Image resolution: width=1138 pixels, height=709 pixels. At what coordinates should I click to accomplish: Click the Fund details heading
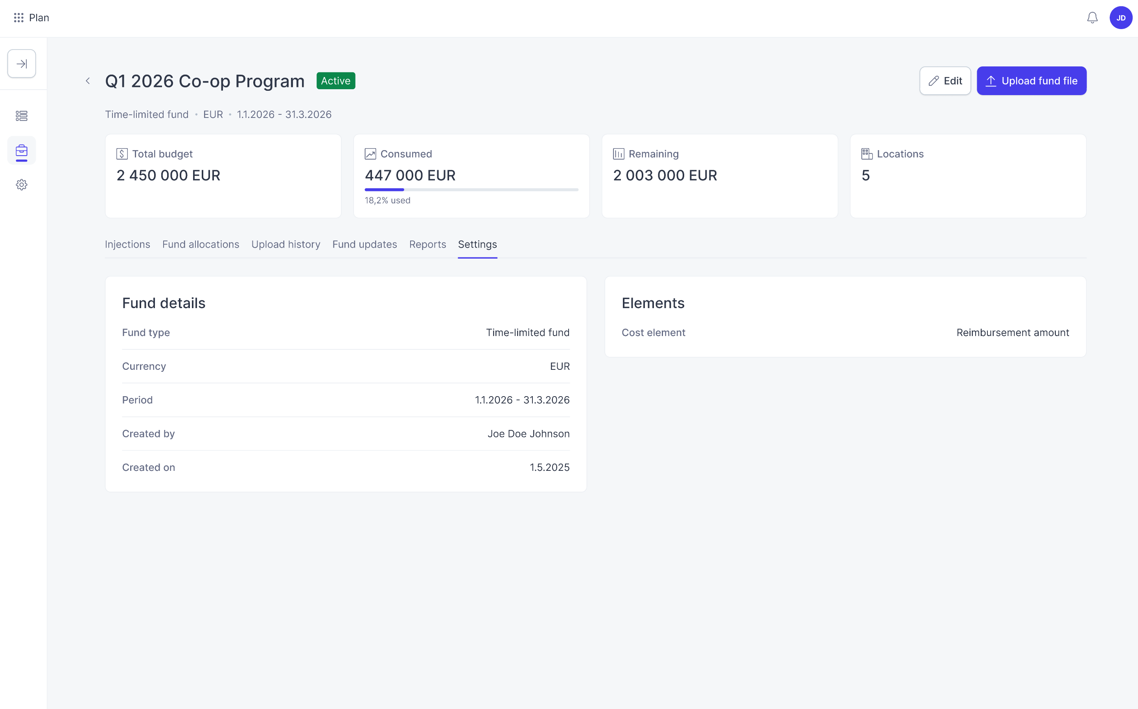(x=163, y=303)
